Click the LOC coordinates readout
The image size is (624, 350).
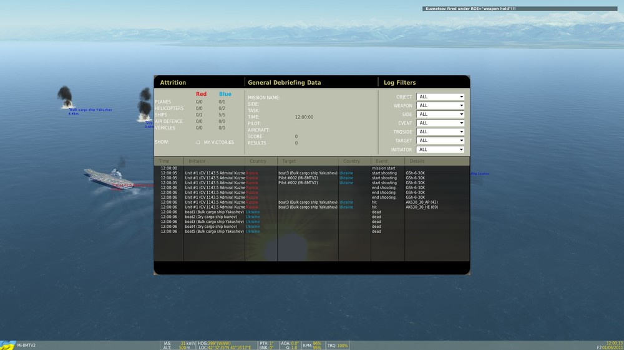[x=225, y=348]
